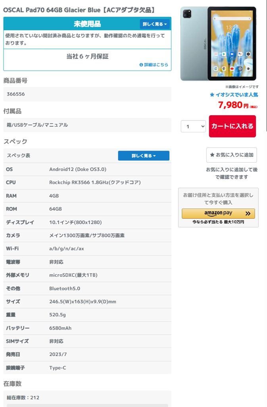
Task: Click the スペック表 header label
Action: click(18, 155)
